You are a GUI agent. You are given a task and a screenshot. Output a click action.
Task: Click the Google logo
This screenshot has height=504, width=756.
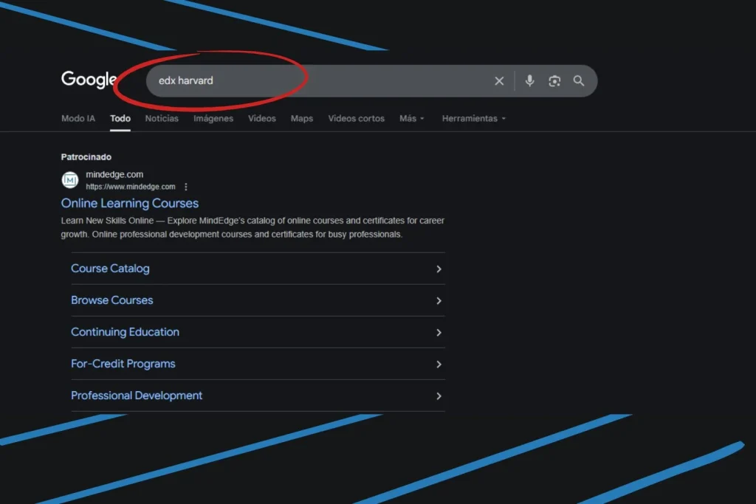(x=89, y=80)
